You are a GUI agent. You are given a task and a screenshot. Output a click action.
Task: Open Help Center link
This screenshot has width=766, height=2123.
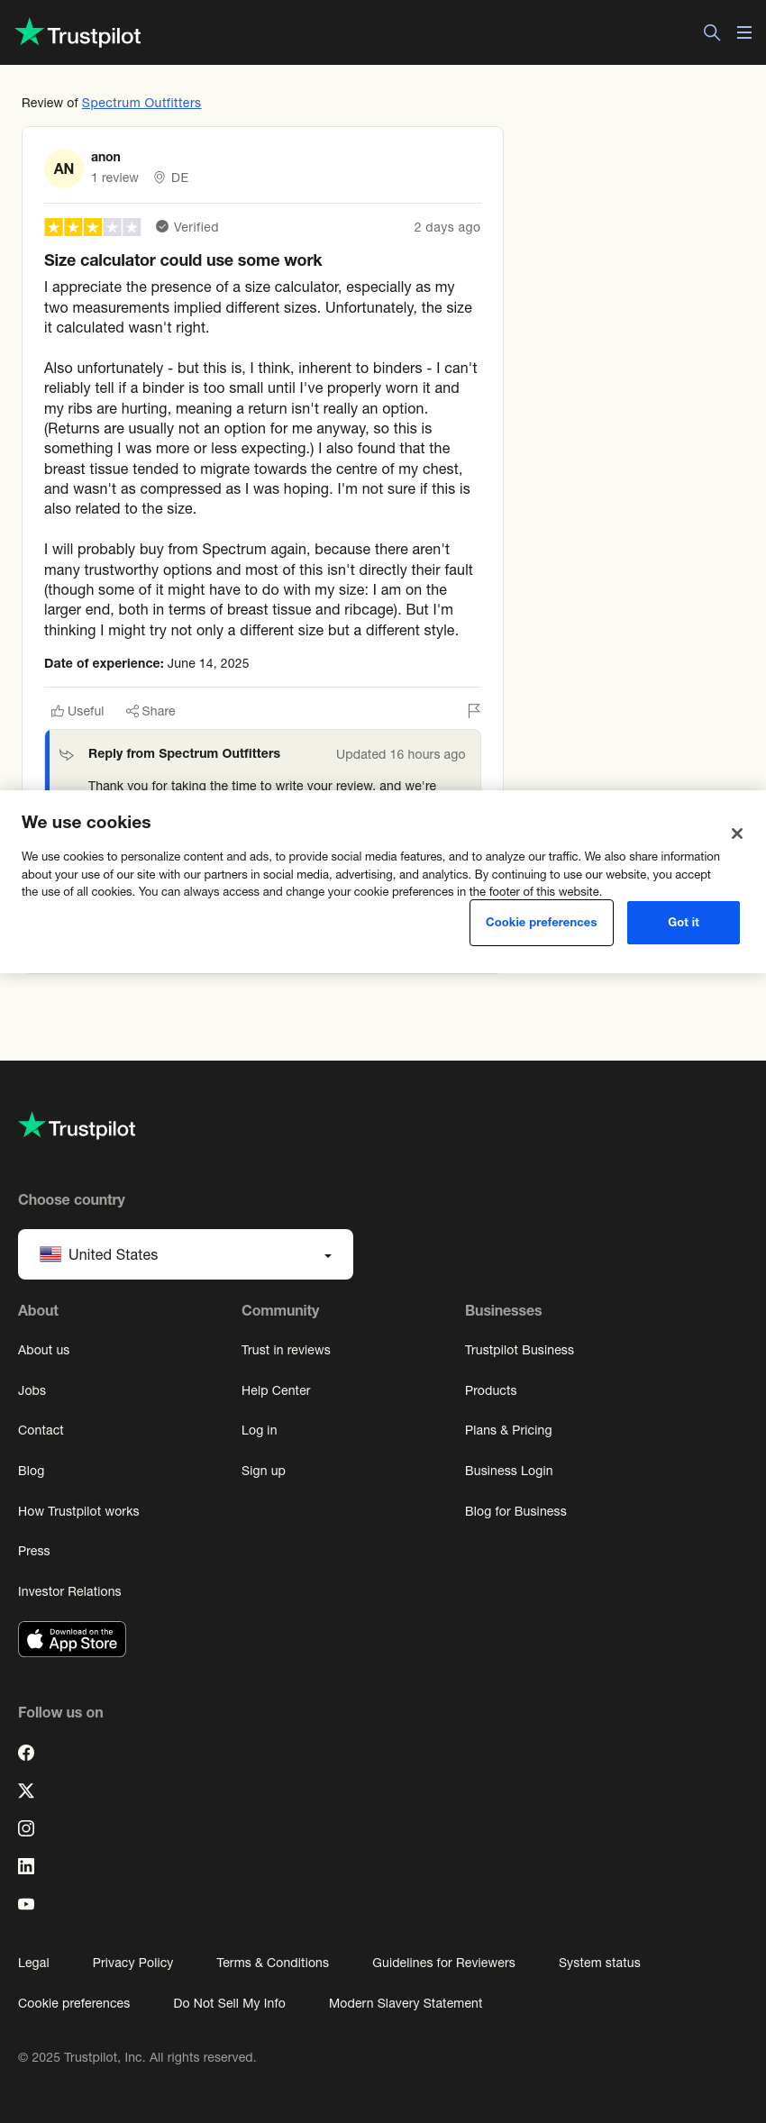click(276, 1390)
